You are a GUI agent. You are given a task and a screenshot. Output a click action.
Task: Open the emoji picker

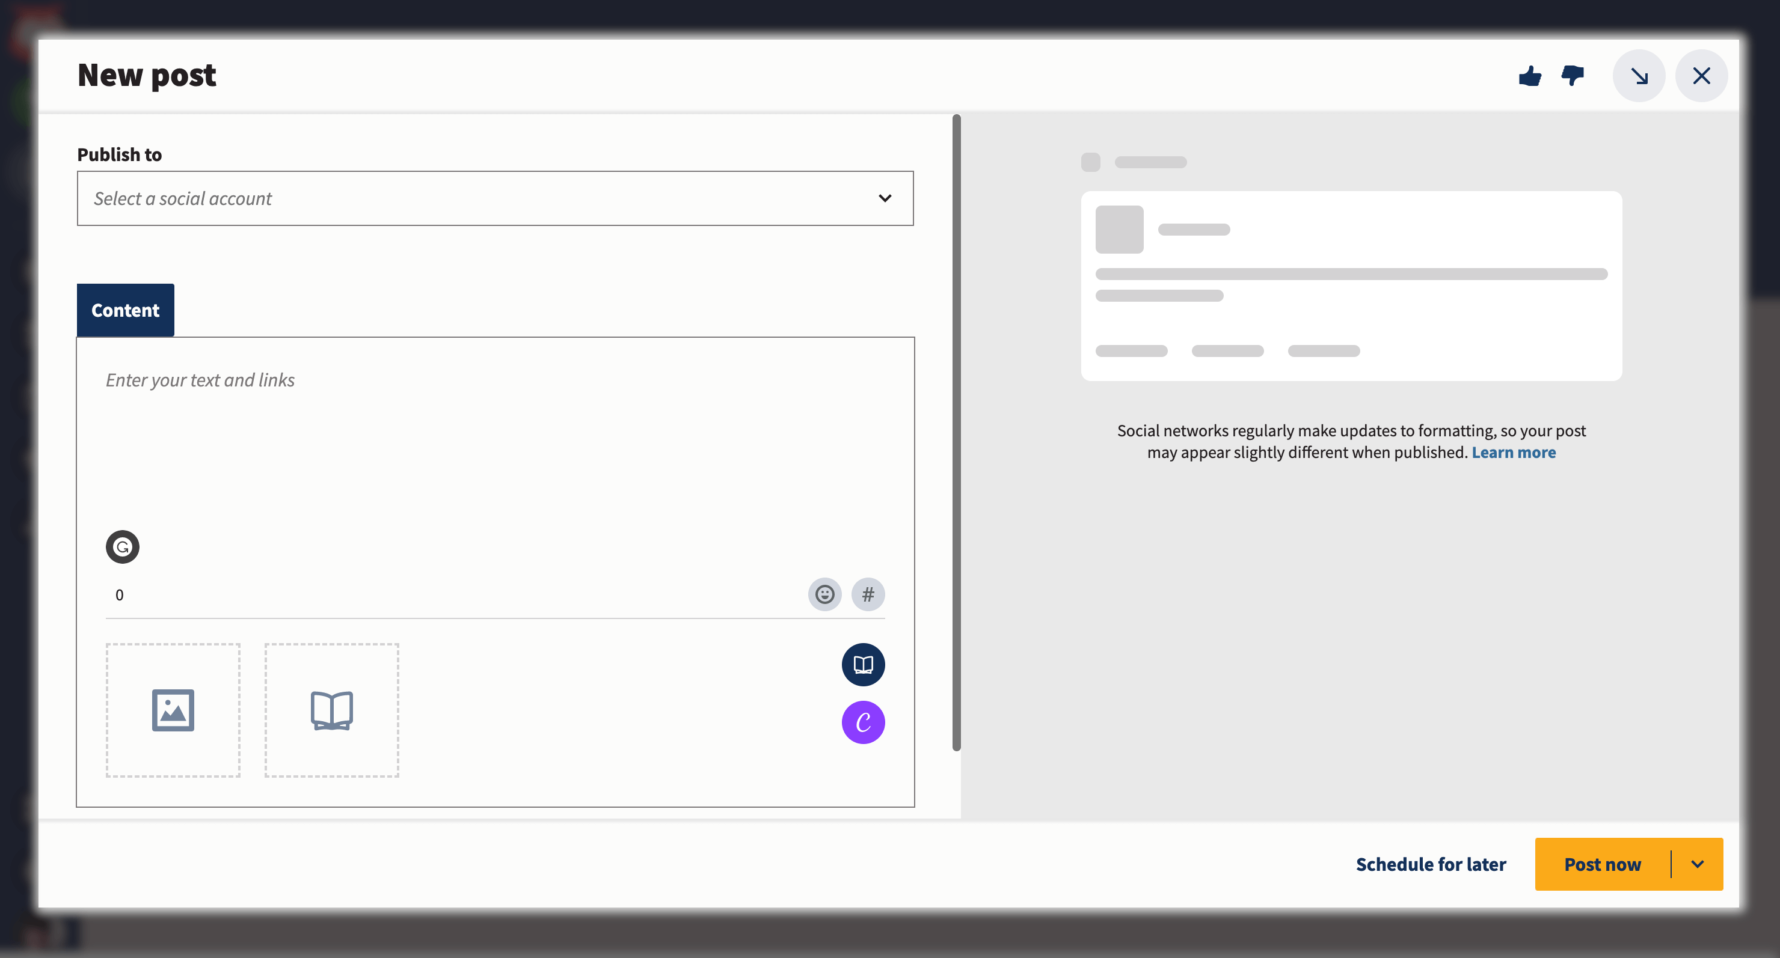824,594
